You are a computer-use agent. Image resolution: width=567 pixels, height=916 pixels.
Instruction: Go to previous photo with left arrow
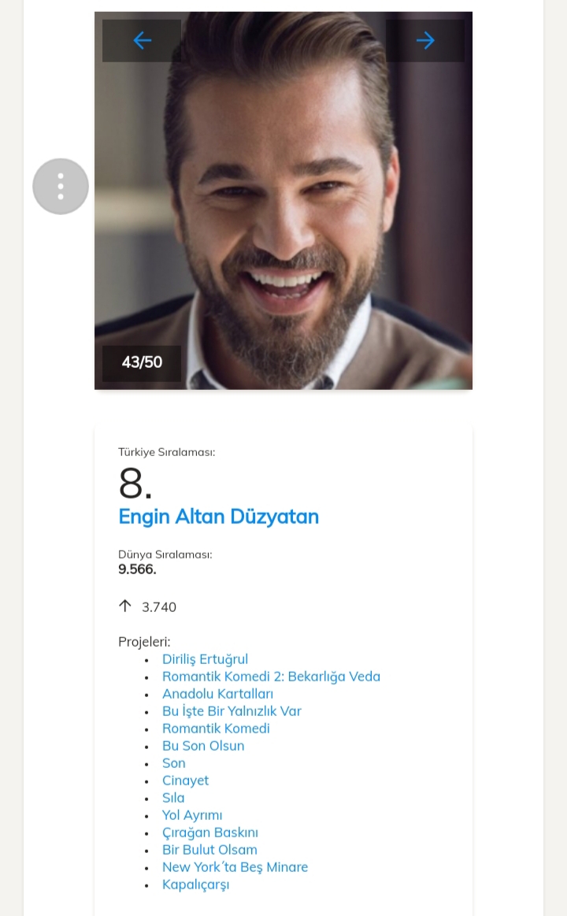pyautogui.click(x=142, y=40)
